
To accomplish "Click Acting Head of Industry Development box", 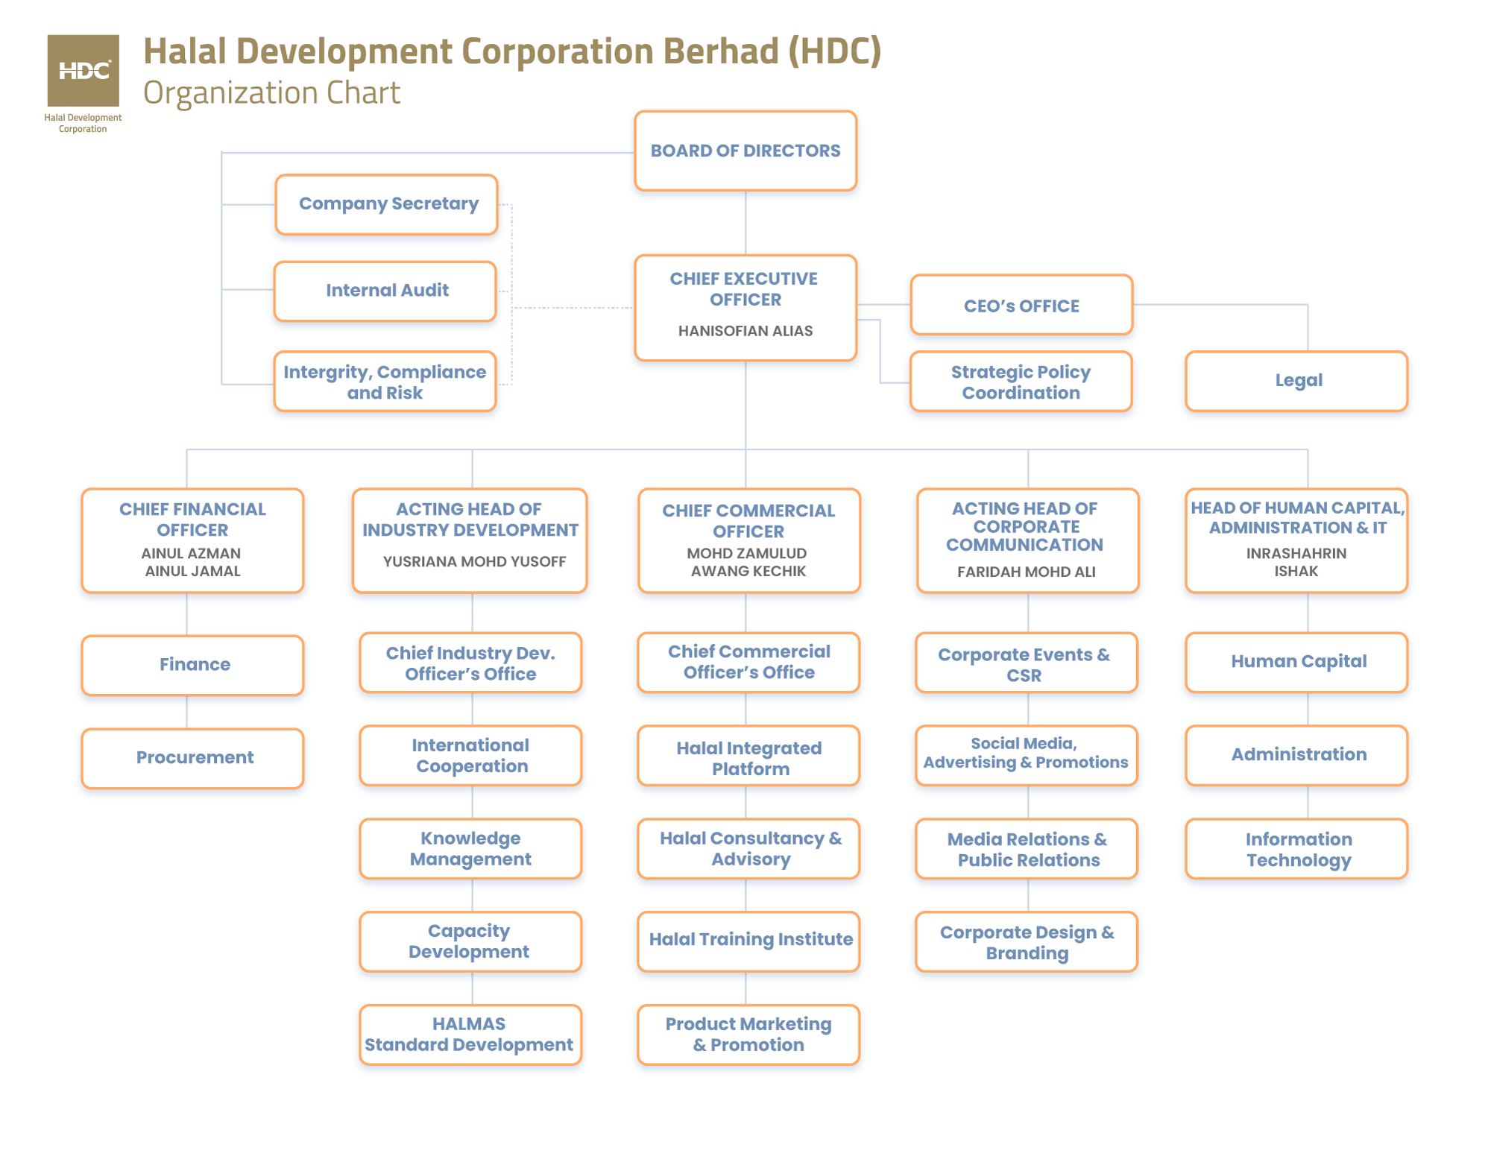I will coord(470,541).
